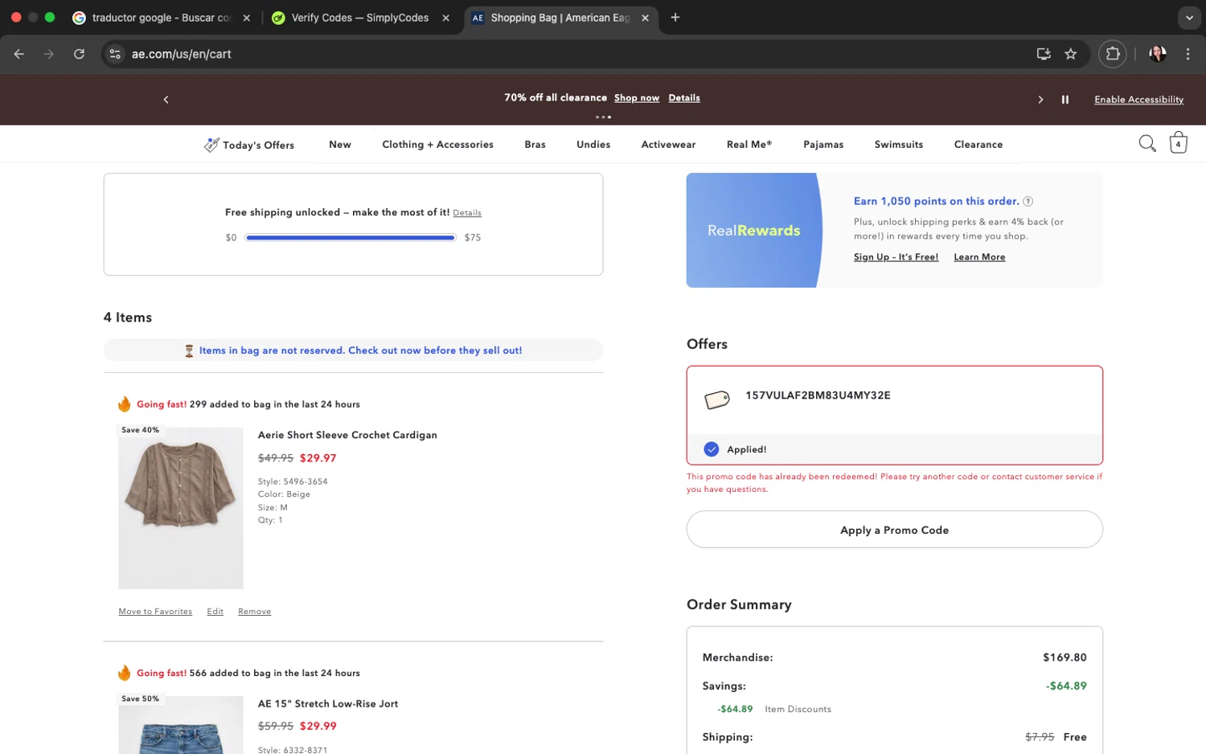1206x754 pixels.
Task: Click the points info question mark icon
Action: pyautogui.click(x=1028, y=202)
